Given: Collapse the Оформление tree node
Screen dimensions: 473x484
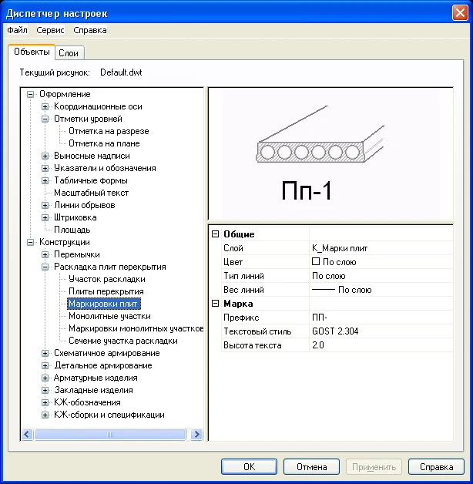Looking at the screenshot, I should (x=31, y=94).
